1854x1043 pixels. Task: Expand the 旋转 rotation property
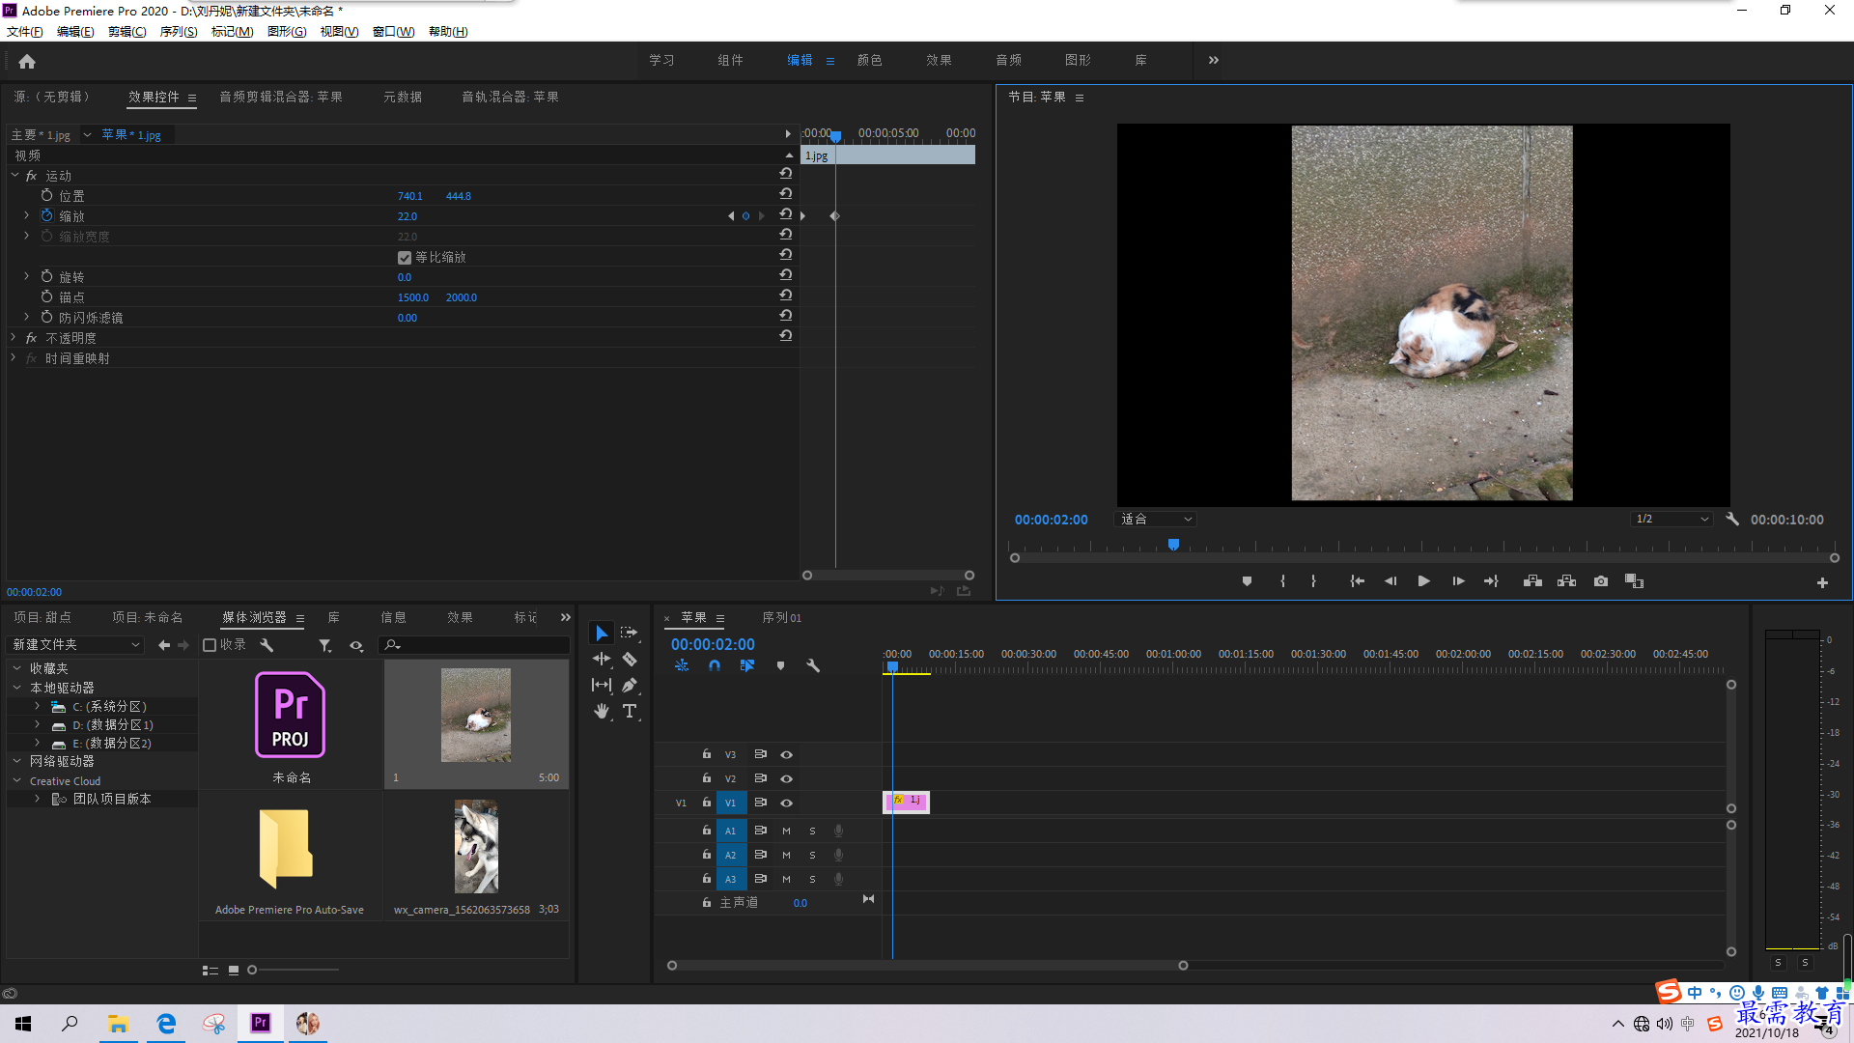(26, 276)
